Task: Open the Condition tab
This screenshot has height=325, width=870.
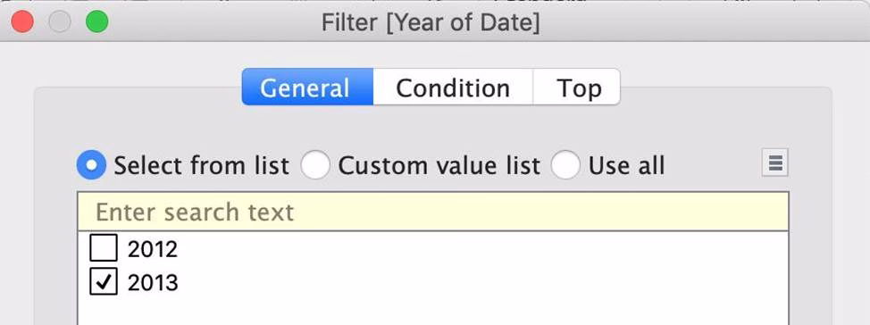Action: click(x=453, y=87)
